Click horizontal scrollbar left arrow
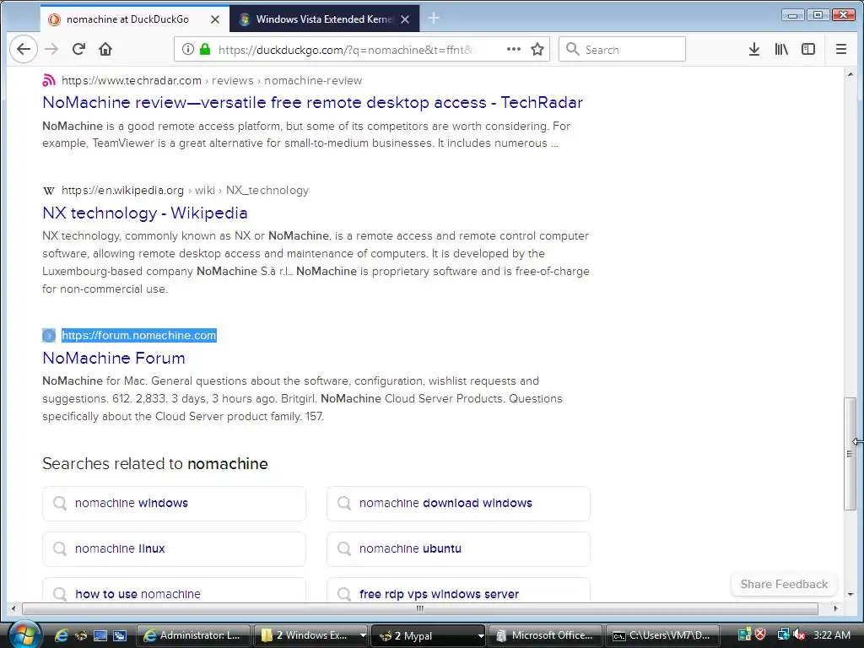 [13, 609]
